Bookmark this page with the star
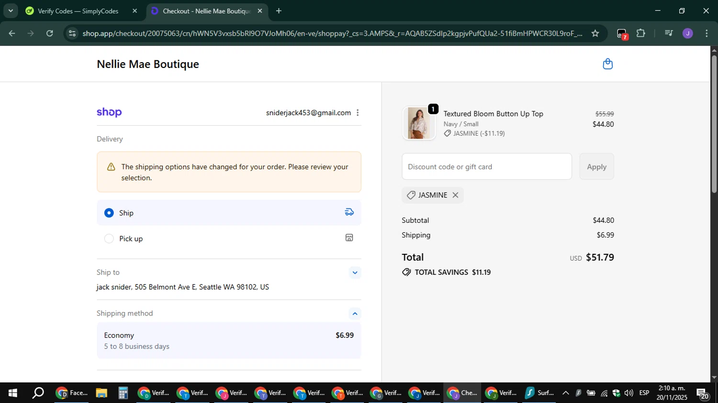Viewport: 718px width, 403px height. [x=595, y=33]
